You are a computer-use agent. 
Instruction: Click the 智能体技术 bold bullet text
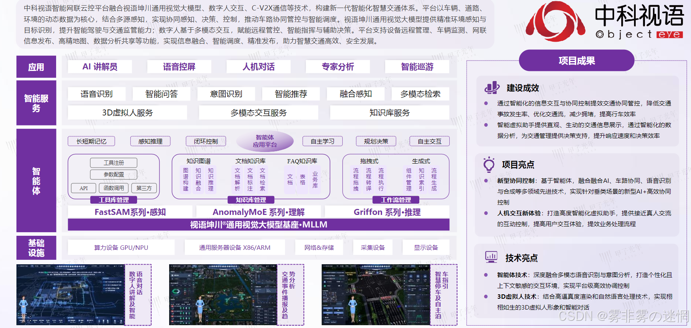click(512, 275)
